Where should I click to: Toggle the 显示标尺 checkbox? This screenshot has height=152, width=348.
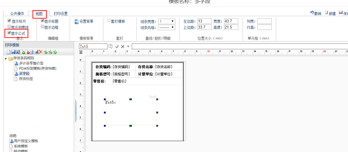[x=9, y=21]
